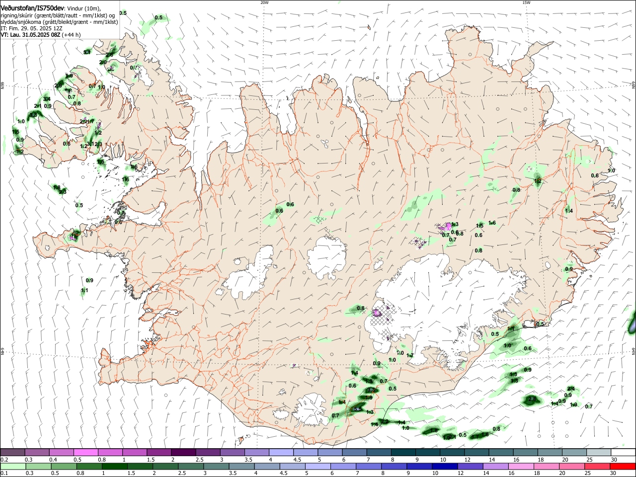The width and height of the screenshot is (636, 477).
Task: Pick the pale gray 25–30 upper legend swatch
Action: pos(599,452)
